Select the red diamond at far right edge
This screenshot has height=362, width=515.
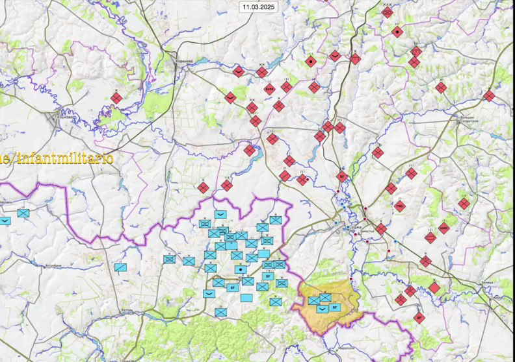click(x=488, y=95)
